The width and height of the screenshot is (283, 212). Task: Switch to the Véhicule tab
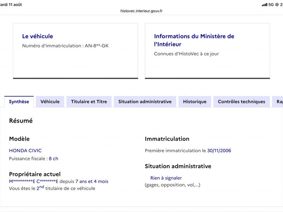click(x=50, y=102)
